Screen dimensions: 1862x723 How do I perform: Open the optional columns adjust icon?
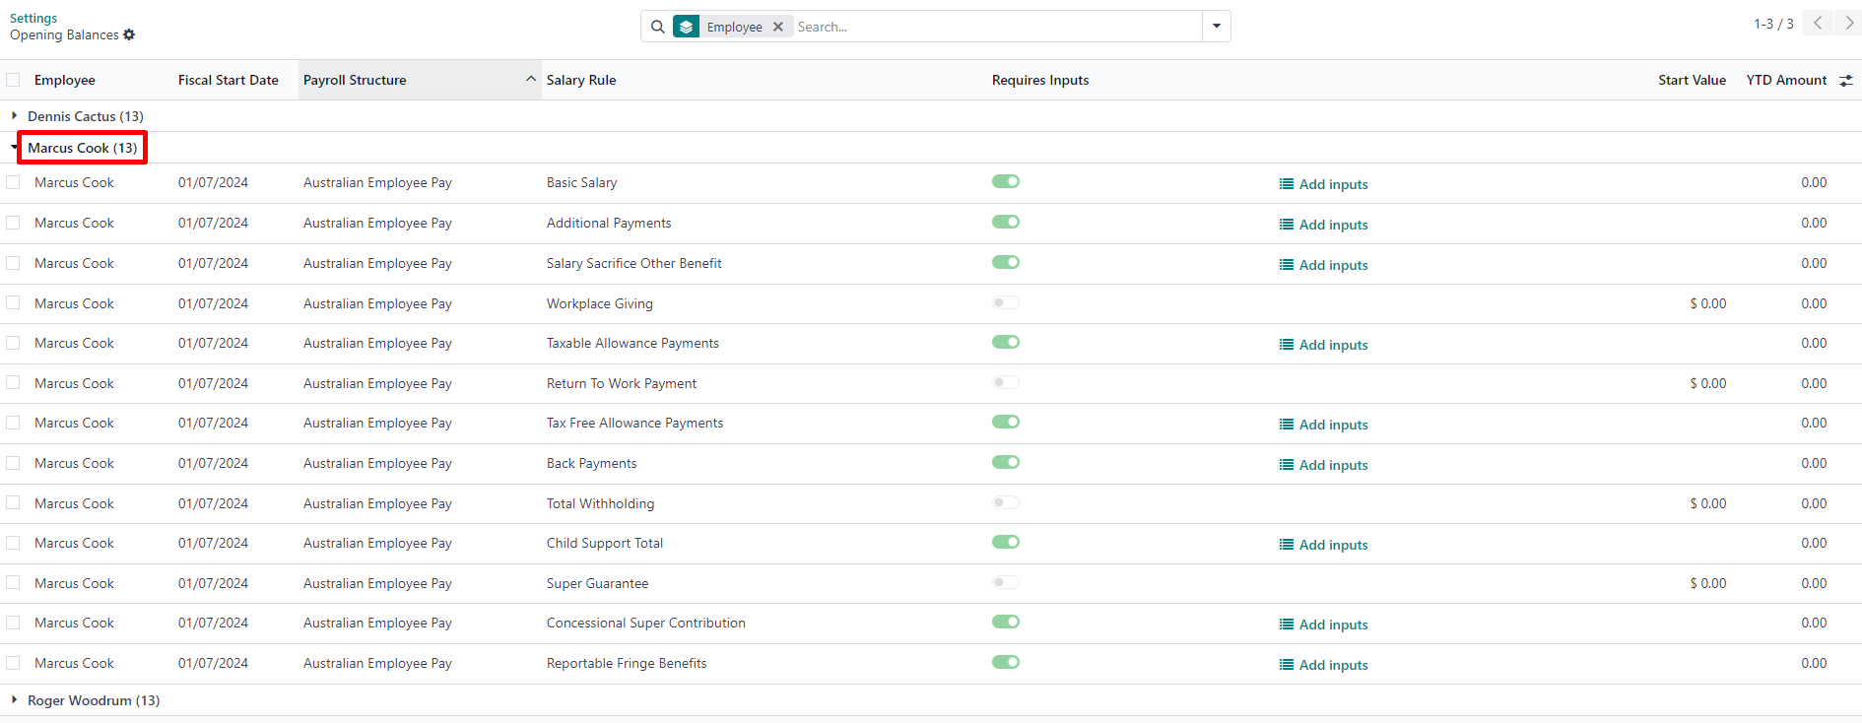tap(1845, 81)
